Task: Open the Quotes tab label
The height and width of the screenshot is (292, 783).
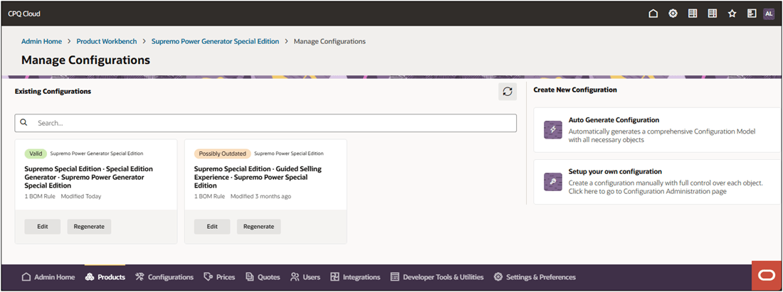Action: tap(269, 277)
